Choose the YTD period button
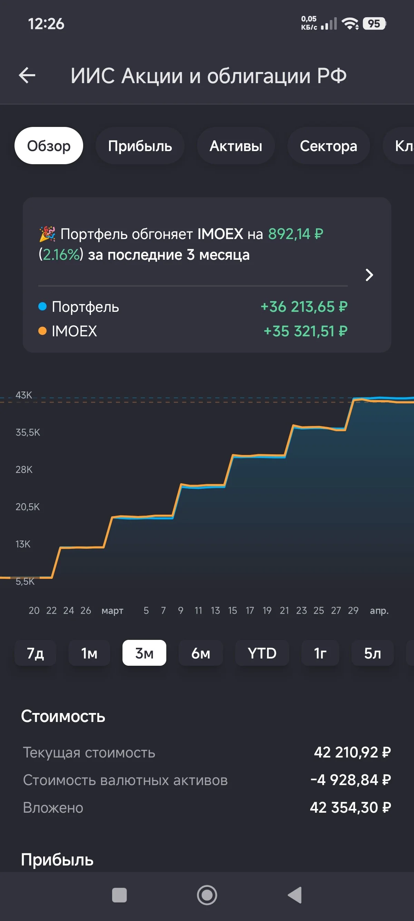 [x=262, y=653]
